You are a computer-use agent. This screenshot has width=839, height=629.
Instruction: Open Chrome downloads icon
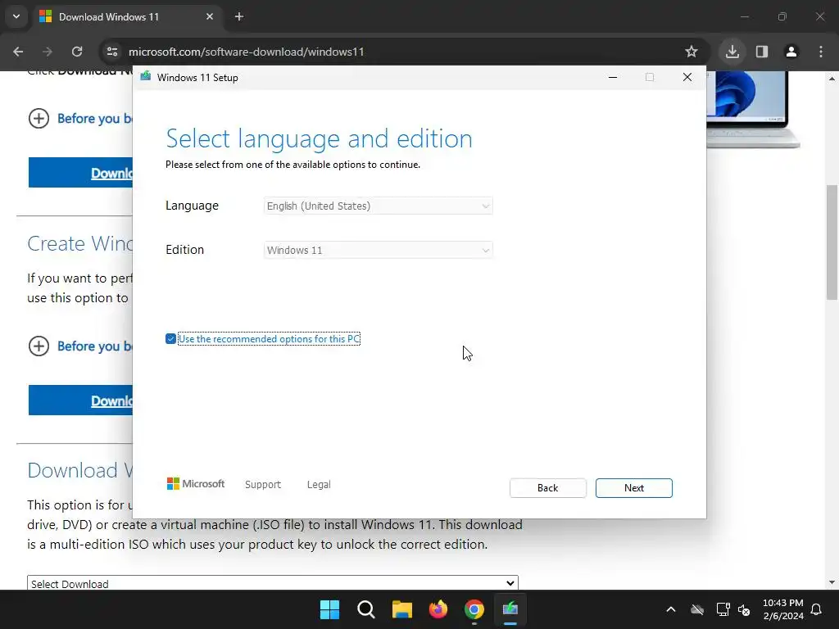732,52
